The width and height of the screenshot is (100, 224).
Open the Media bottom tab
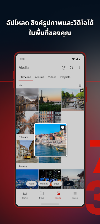(x=58, y=195)
